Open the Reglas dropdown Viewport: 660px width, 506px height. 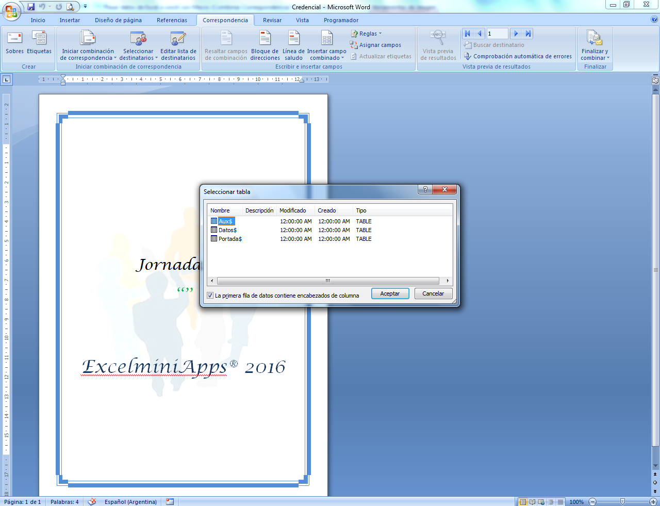pos(367,34)
